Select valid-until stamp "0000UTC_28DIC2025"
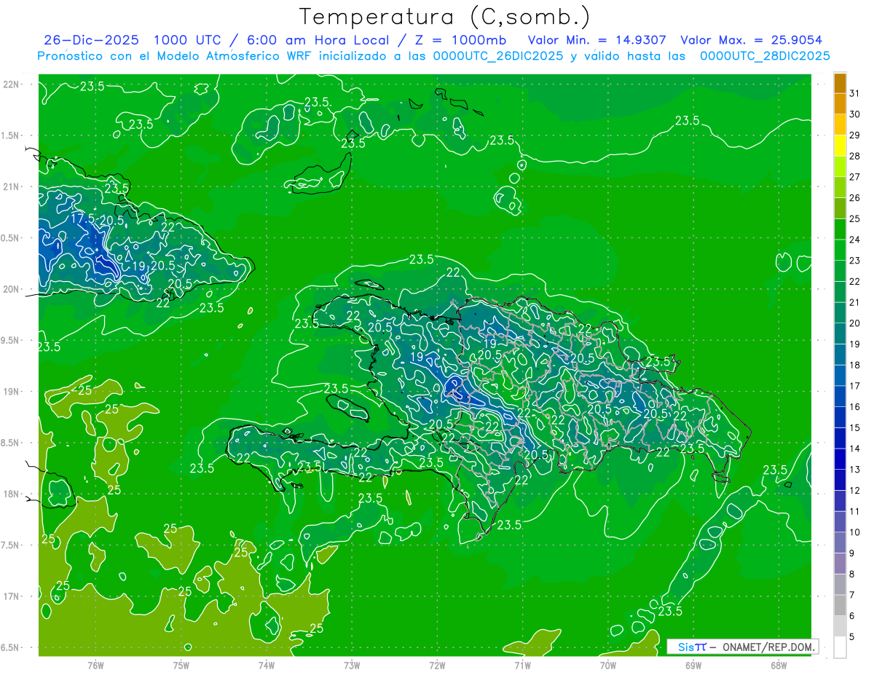Image resolution: width=874 pixels, height=675 pixels. click(x=765, y=56)
